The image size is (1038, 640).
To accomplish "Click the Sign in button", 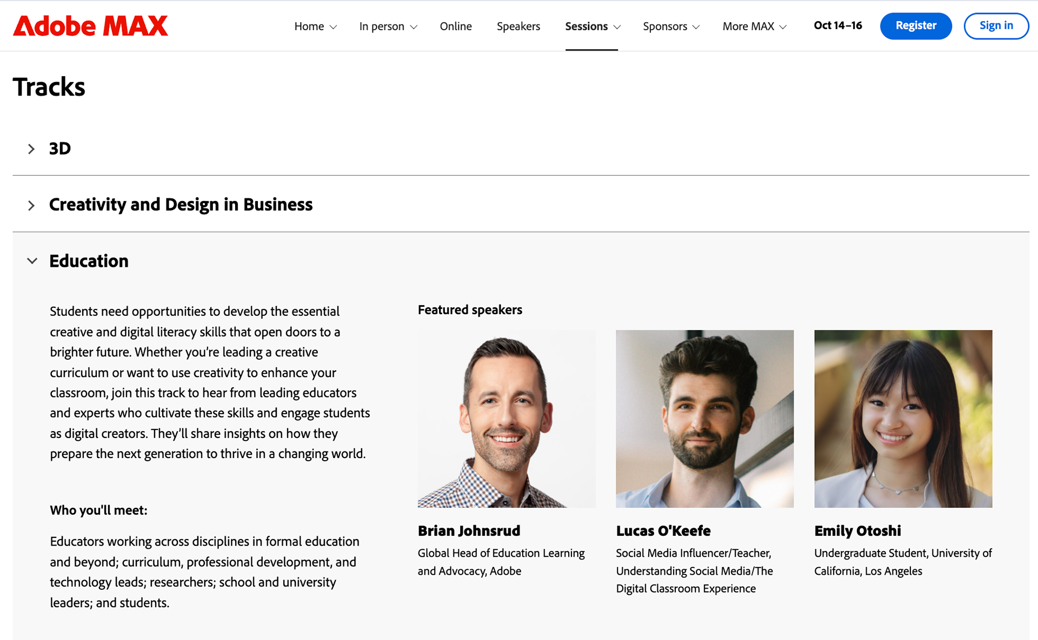I will click(x=996, y=26).
